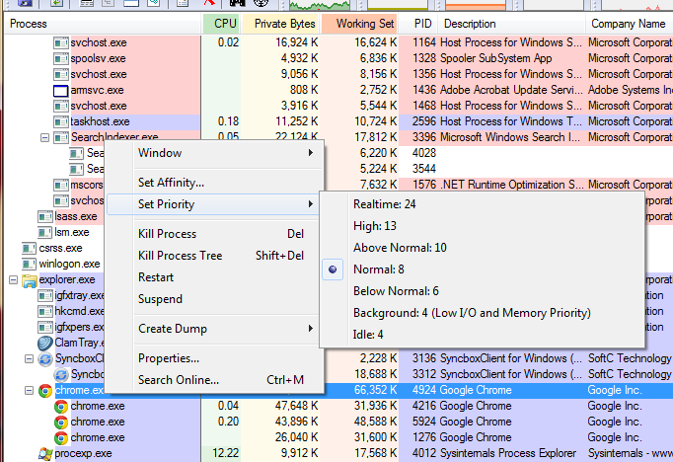Screen dimensions: 673x462
Task: Open the Window submenu
Action: 214,153
